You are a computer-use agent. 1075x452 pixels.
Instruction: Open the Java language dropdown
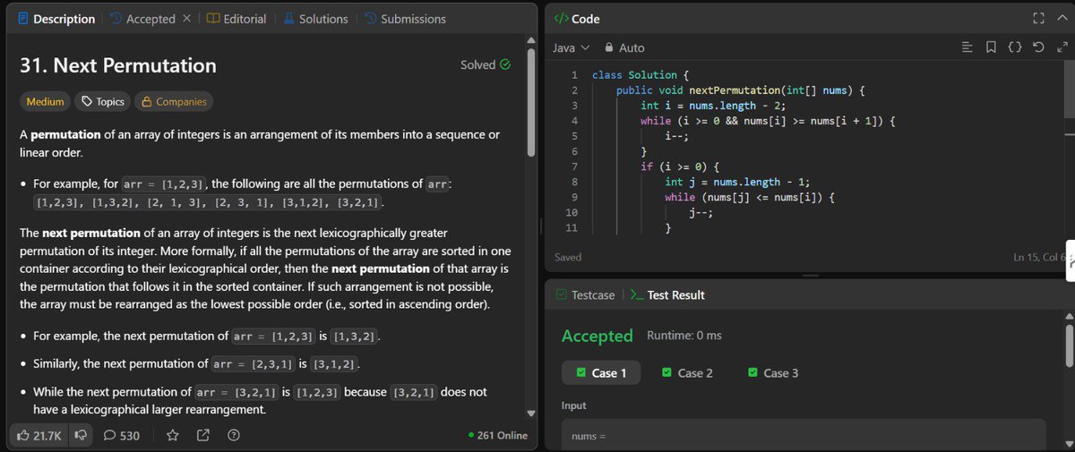click(572, 47)
